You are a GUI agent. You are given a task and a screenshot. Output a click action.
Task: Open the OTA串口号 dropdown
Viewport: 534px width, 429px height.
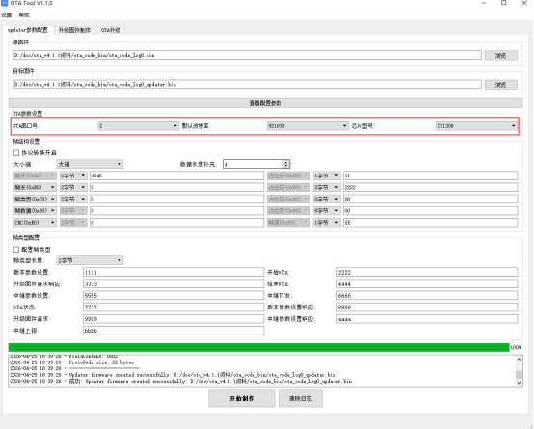tap(138, 126)
